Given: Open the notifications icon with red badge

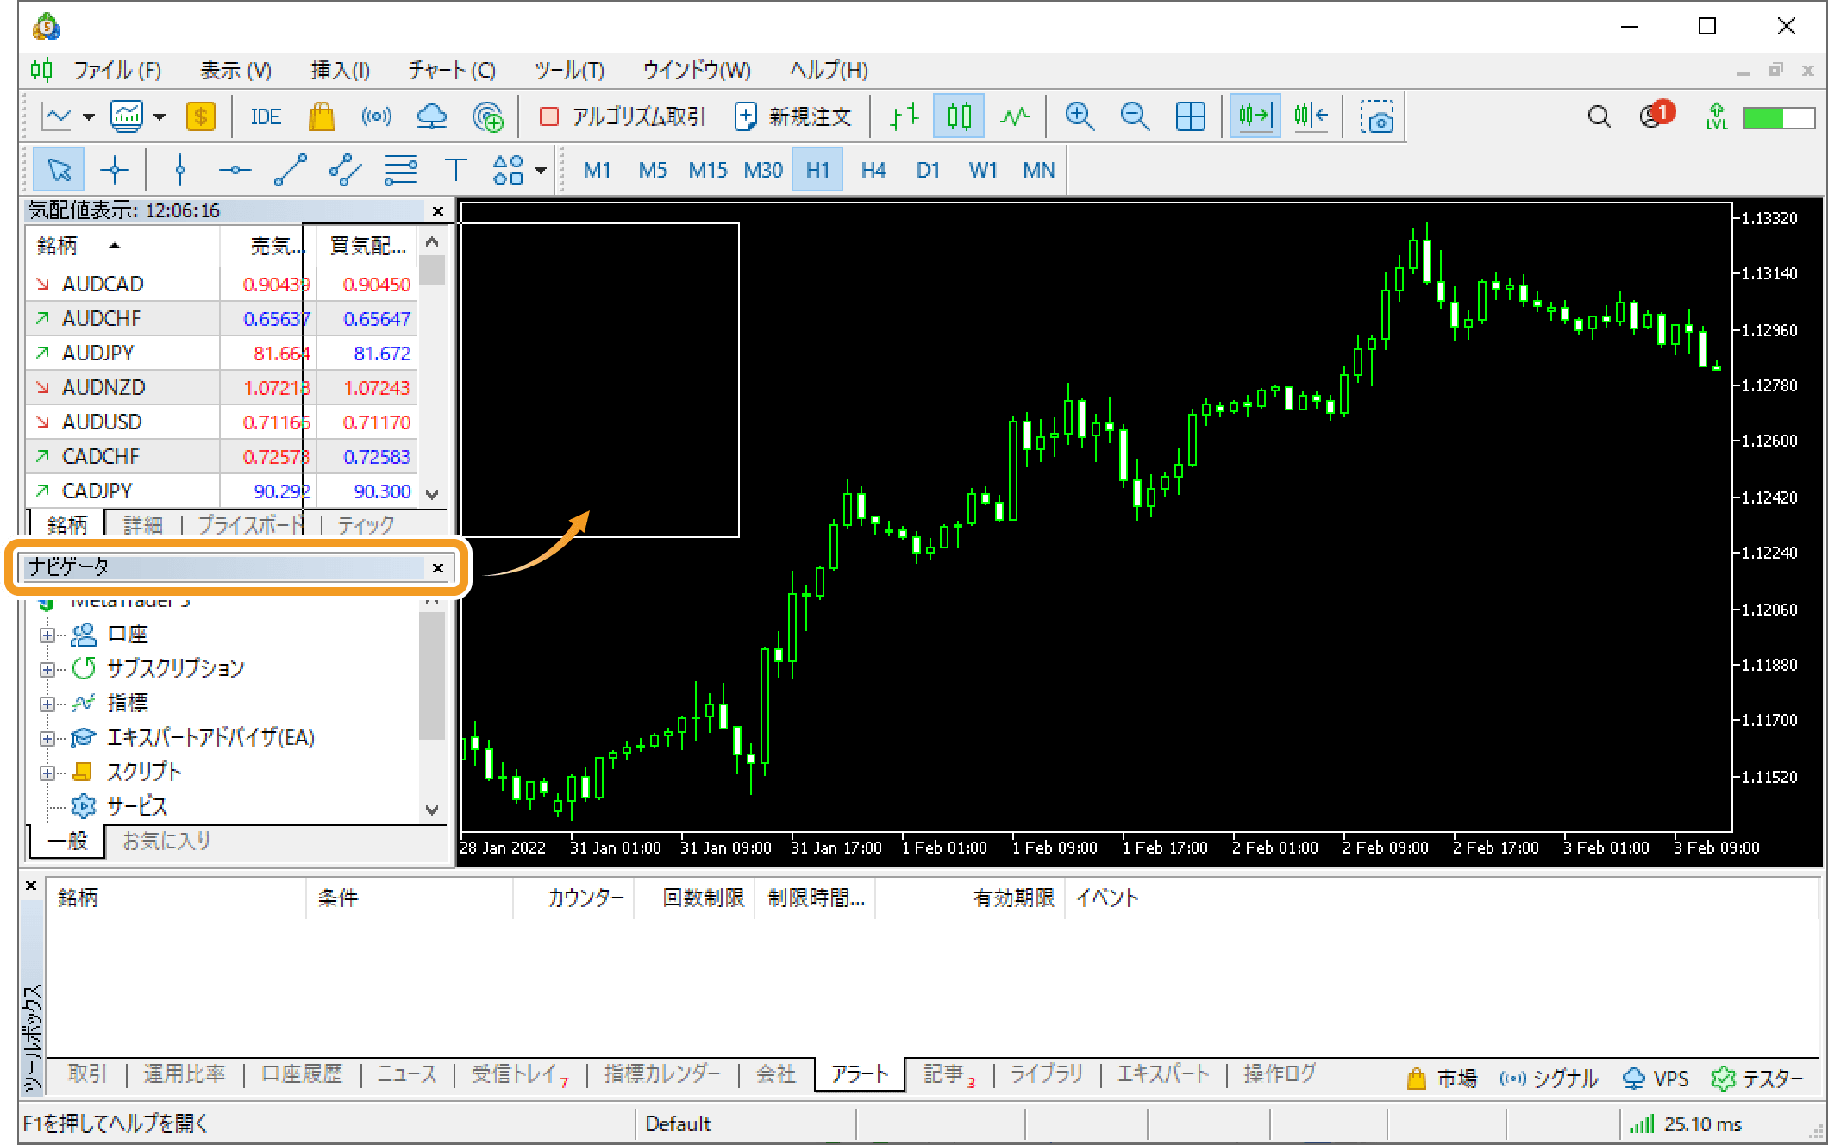Looking at the screenshot, I should [1656, 115].
